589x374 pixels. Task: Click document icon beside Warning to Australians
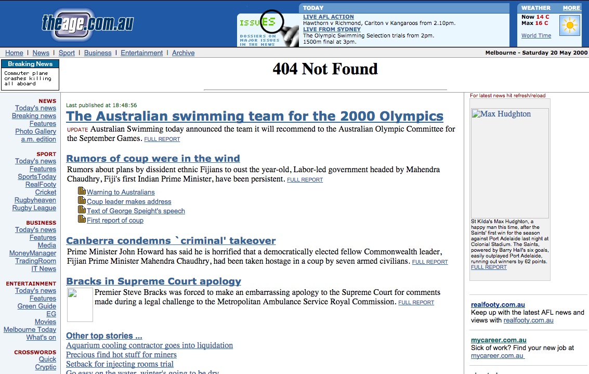[x=82, y=190]
